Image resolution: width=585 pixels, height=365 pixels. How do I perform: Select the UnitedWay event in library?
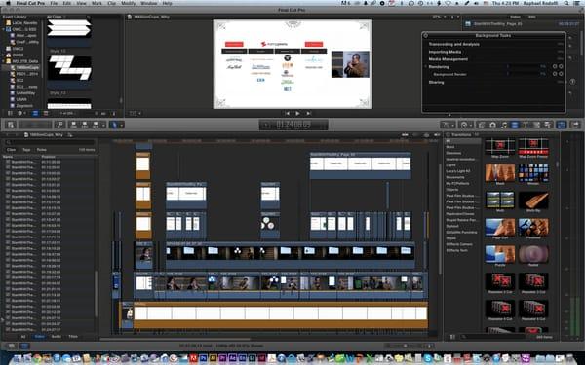(25, 93)
